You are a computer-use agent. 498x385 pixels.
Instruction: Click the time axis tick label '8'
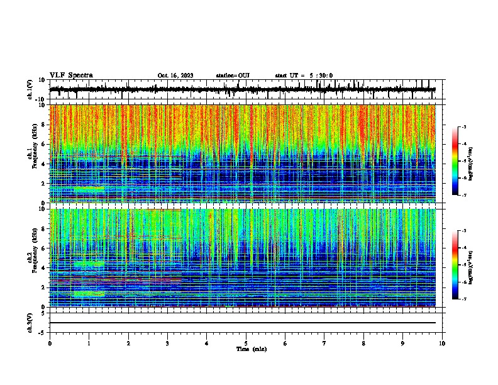[363, 343]
